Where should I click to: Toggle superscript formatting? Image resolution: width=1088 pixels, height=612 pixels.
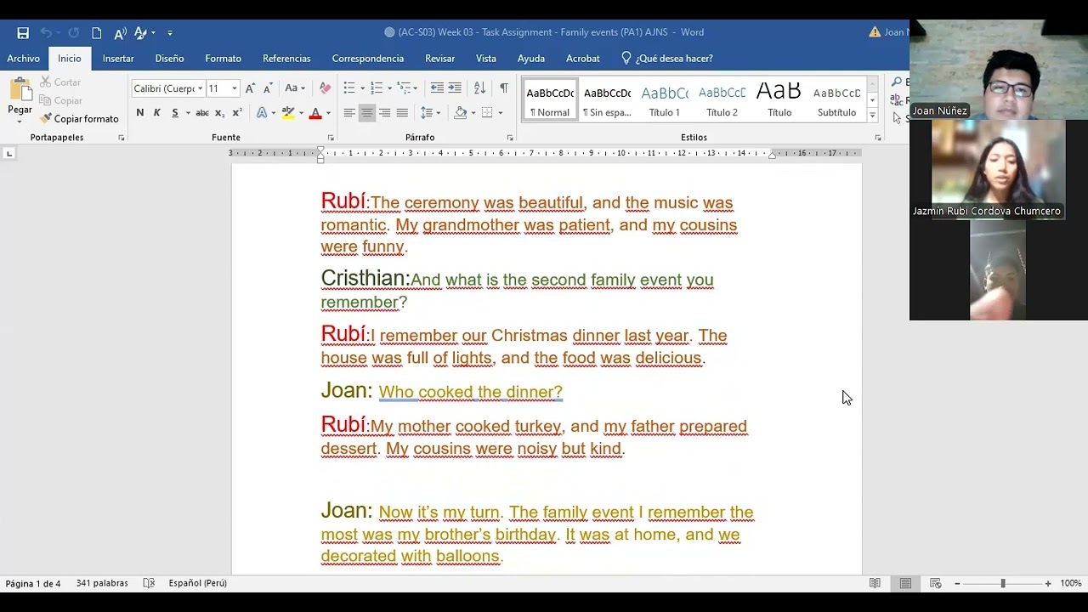[237, 113]
